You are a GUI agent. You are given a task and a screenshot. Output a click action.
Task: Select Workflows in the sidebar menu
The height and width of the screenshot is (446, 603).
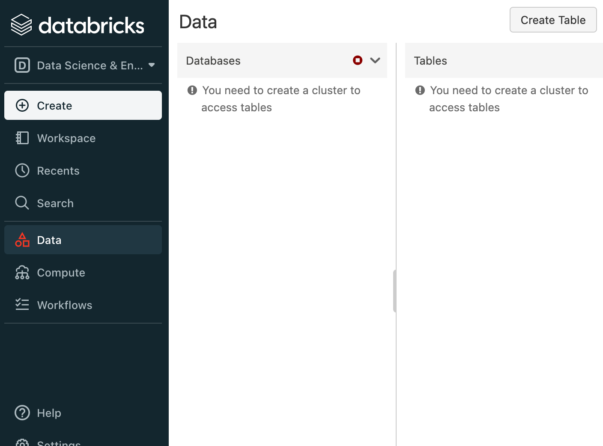coord(65,305)
